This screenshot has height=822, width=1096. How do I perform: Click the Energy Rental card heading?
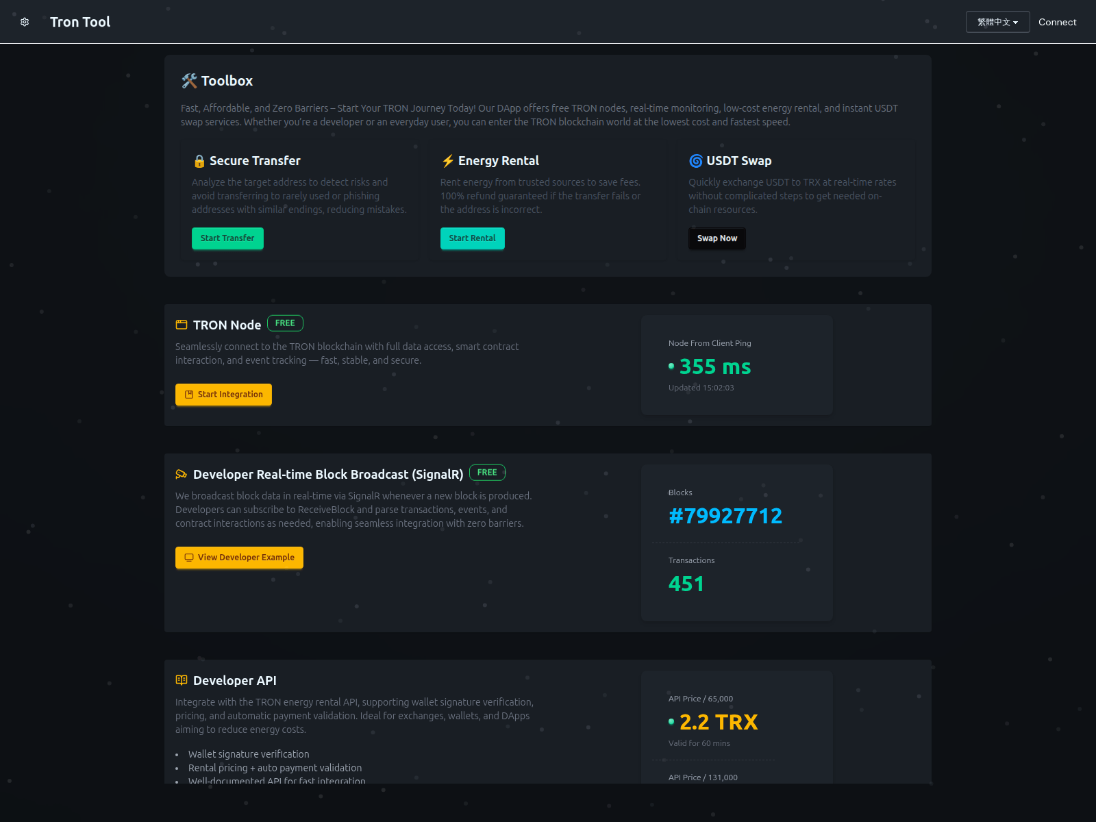coord(499,161)
